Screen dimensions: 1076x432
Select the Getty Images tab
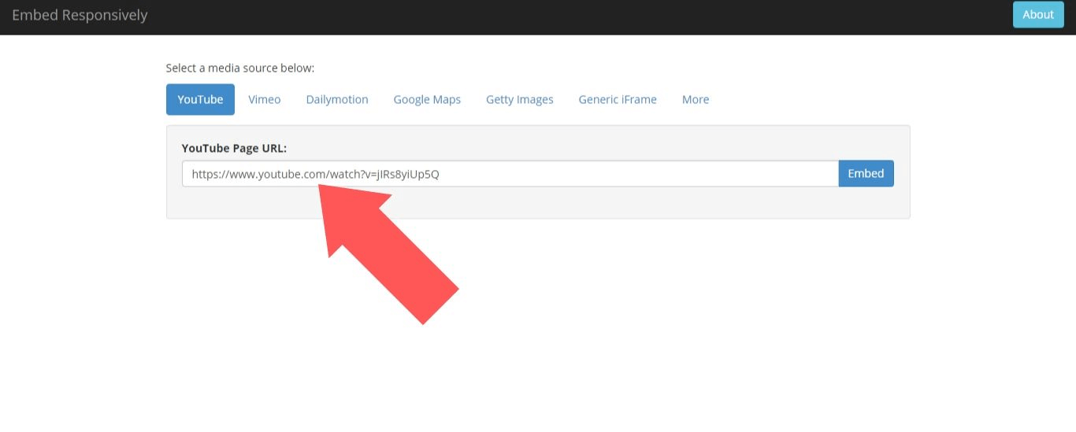(520, 99)
